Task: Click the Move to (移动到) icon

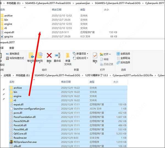Action: pyautogui.click(x=31, y=55)
